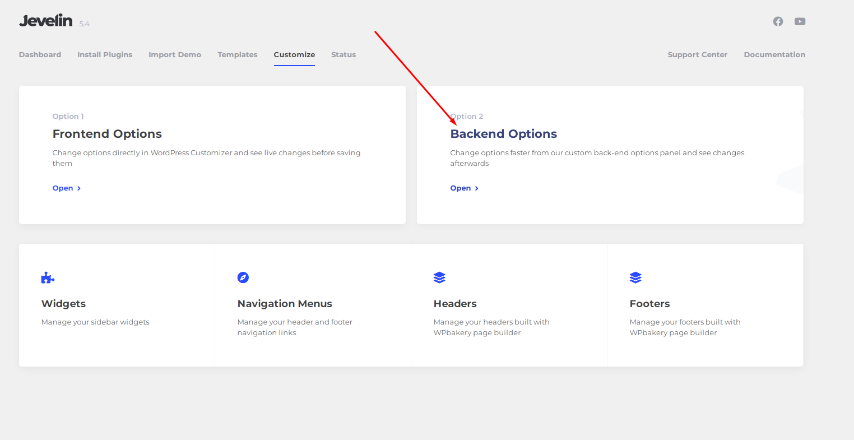Click the version number 5.4 text
Image resolution: width=854 pixels, height=440 pixels.
84,24
